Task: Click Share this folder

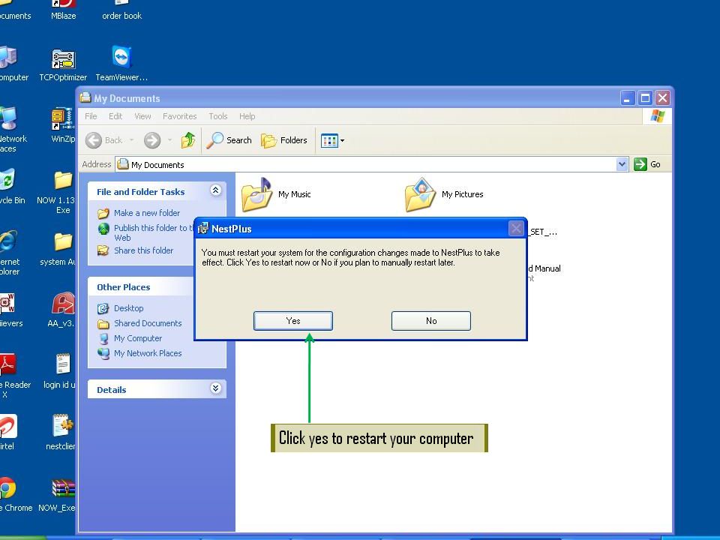Action: click(x=144, y=250)
